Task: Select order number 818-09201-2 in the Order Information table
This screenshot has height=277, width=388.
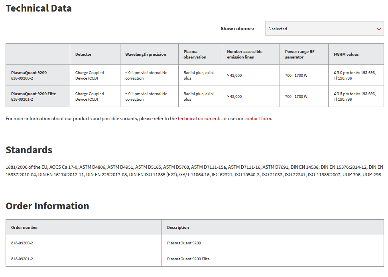Action: [22, 259]
